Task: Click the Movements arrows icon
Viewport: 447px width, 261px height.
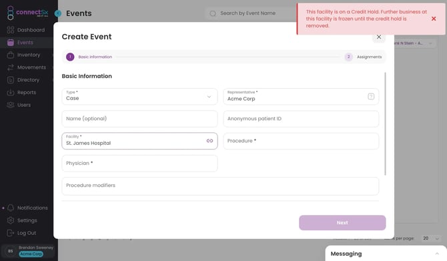Action: (11, 67)
